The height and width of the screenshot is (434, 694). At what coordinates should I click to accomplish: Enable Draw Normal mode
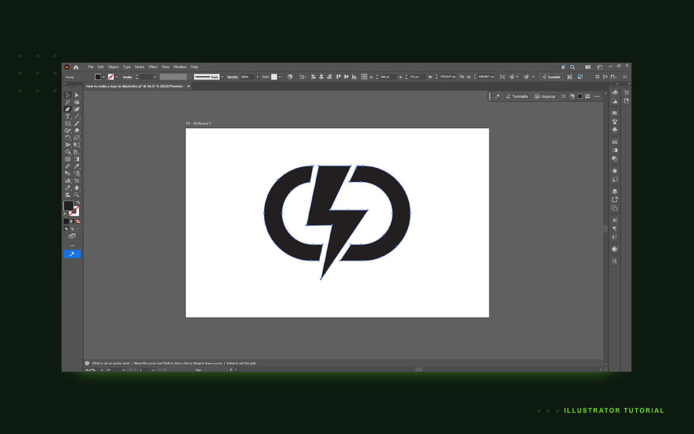click(66, 229)
